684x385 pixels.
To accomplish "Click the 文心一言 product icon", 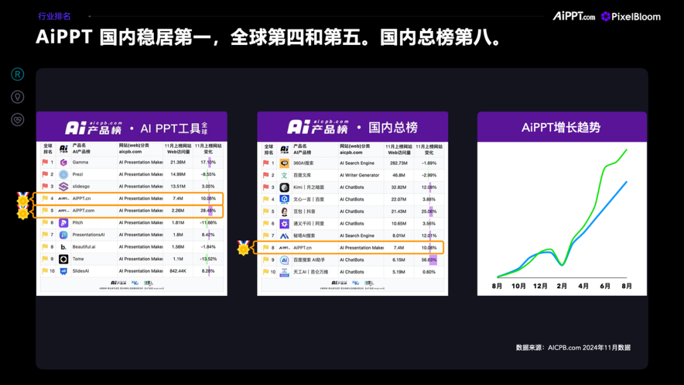I will click(x=284, y=199).
